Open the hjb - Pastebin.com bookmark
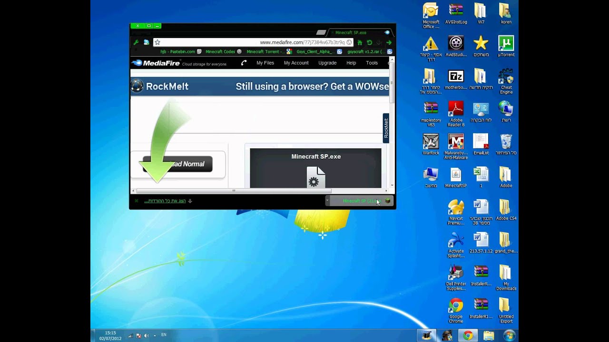 coord(177,52)
